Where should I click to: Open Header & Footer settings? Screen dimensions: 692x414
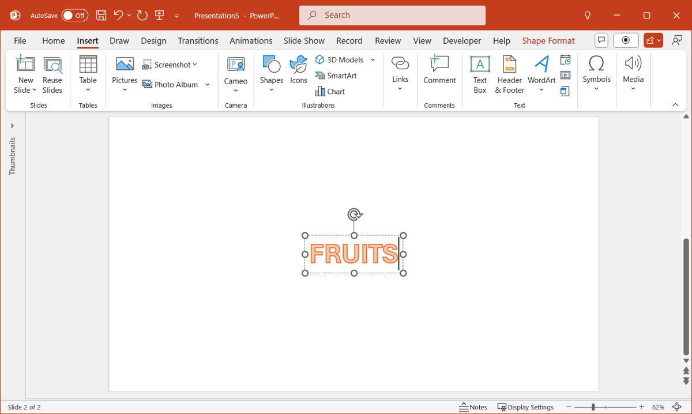(510, 75)
